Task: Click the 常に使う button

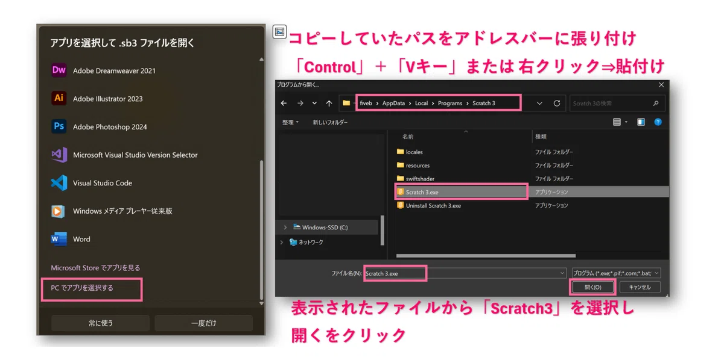Action: [101, 323]
